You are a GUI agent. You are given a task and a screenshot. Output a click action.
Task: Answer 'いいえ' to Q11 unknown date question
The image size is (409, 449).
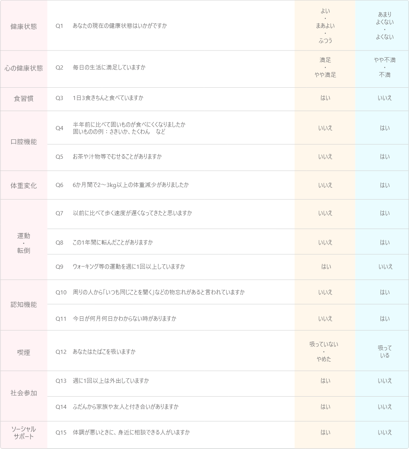coord(325,319)
